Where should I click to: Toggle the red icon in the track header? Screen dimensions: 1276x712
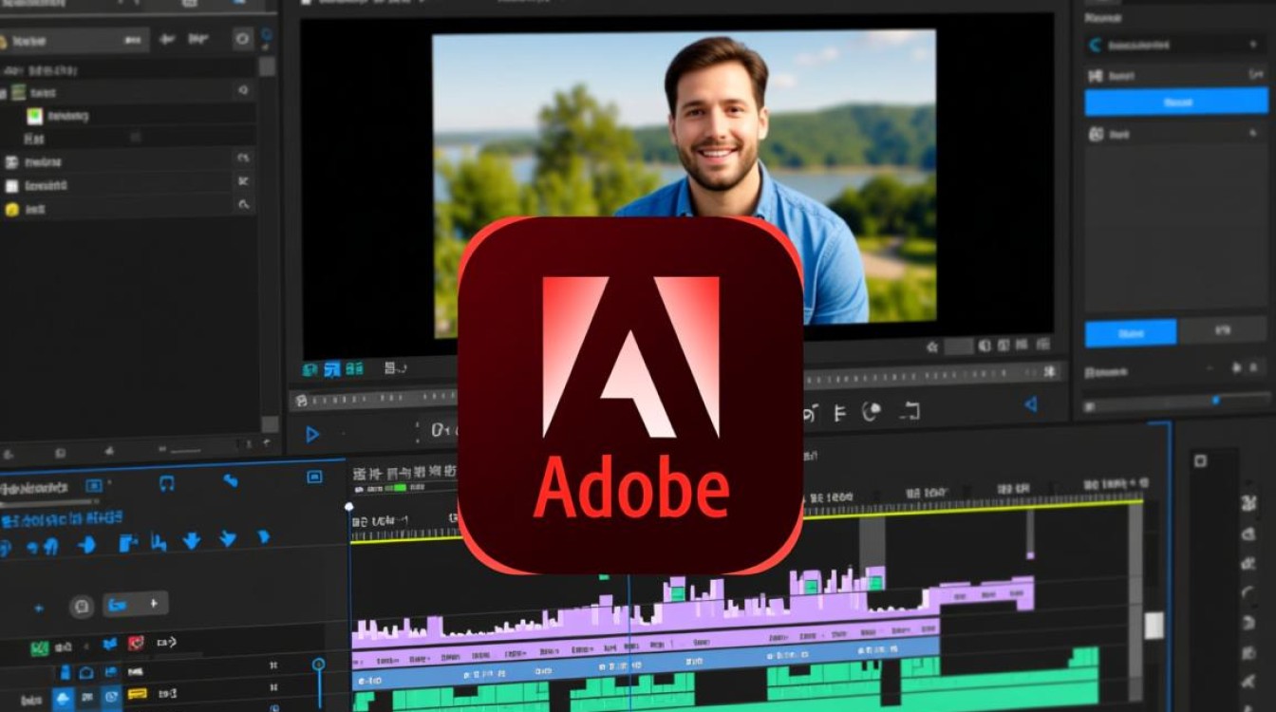[135, 644]
